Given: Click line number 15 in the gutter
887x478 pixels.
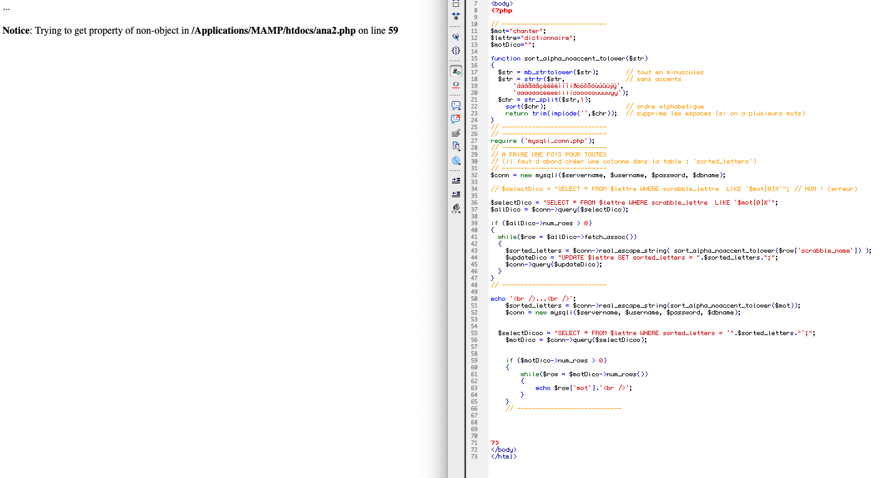Looking at the screenshot, I should [475, 59].
